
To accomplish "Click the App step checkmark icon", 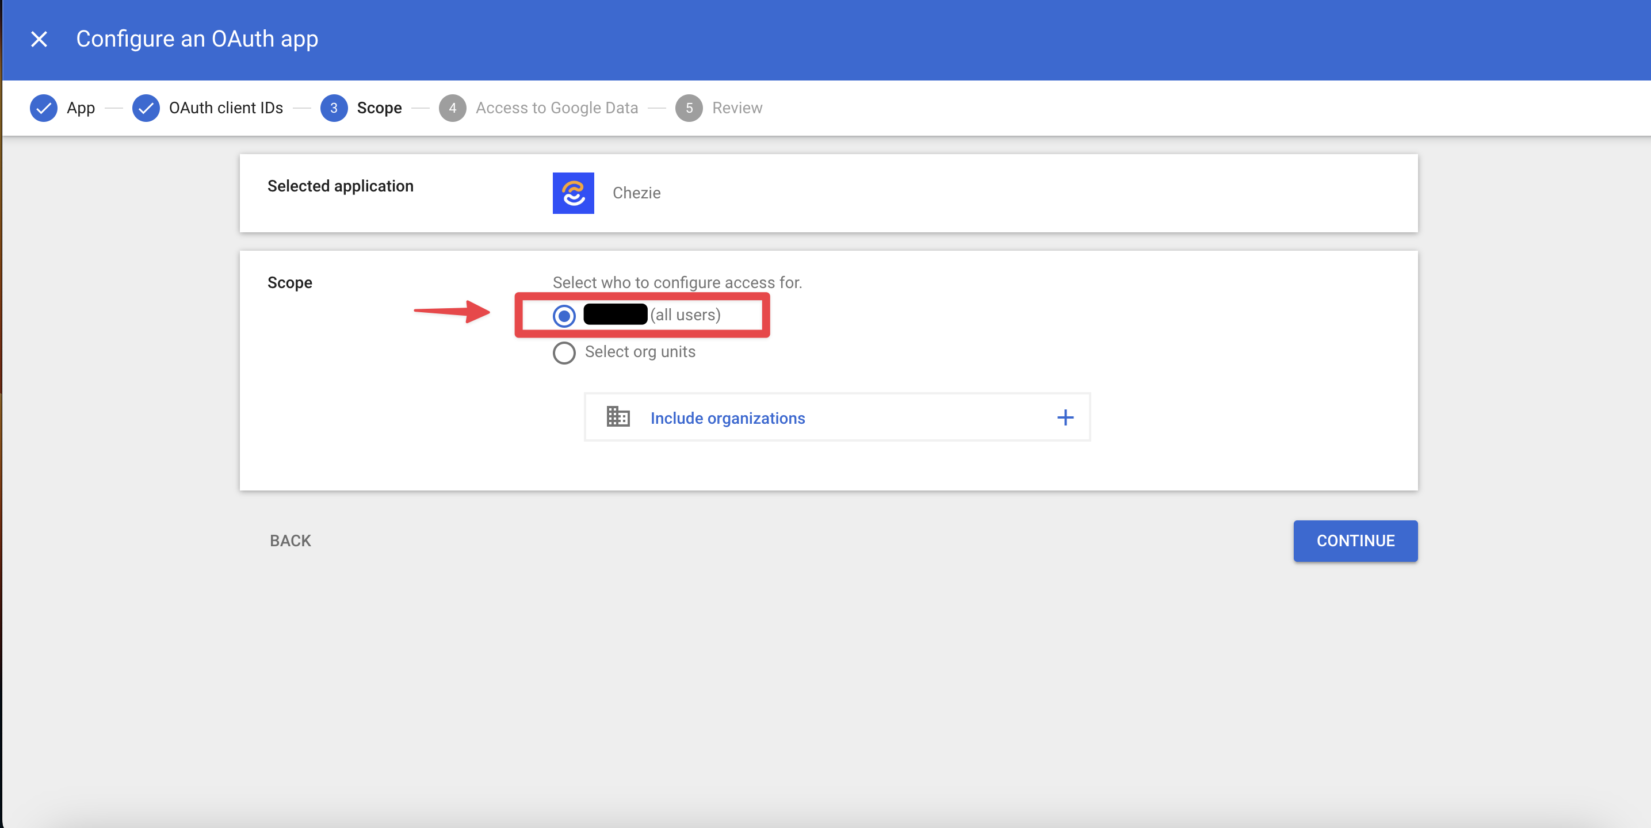I will pyautogui.click(x=44, y=108).
